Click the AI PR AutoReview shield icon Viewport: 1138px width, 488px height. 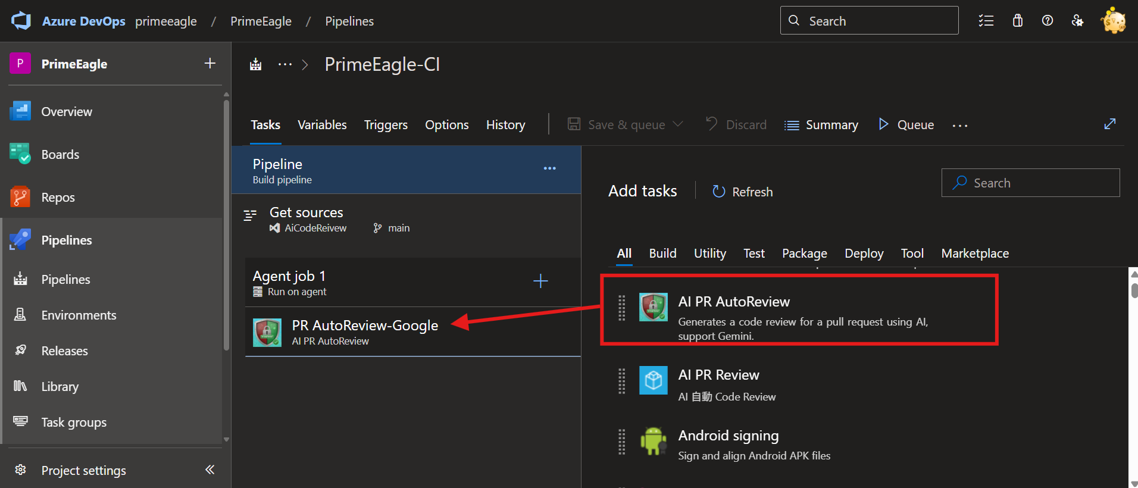654,307
